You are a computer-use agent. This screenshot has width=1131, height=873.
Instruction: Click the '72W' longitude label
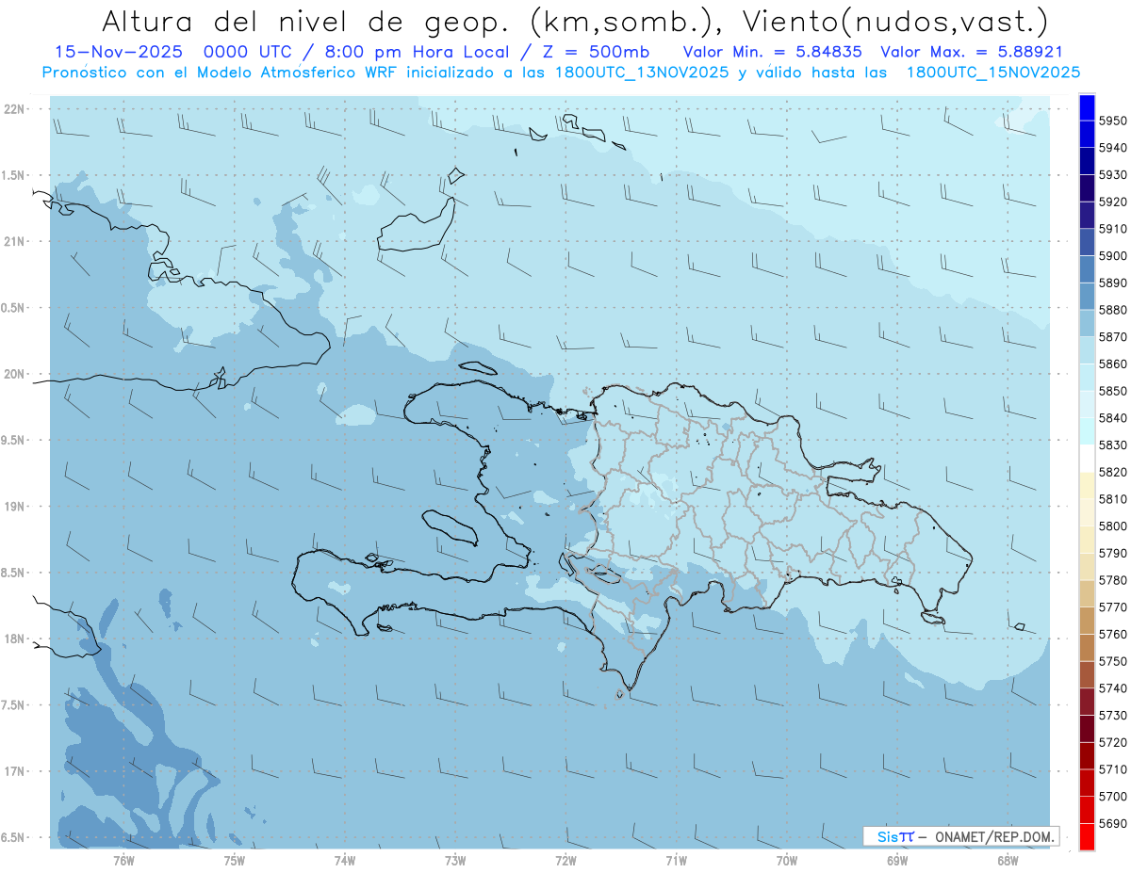coord(565,860)
